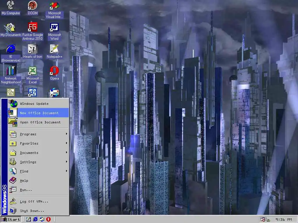This screenshot has height=223, width=298.
Task: Select the Microsoft Excel desktop shortcut
Action: coord(33,75)
